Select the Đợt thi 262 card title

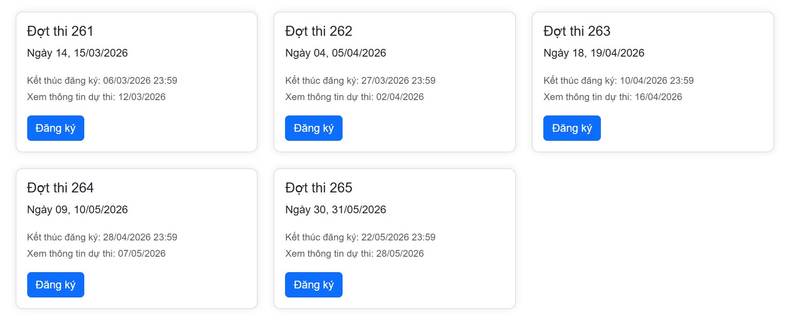click(319, 31)
